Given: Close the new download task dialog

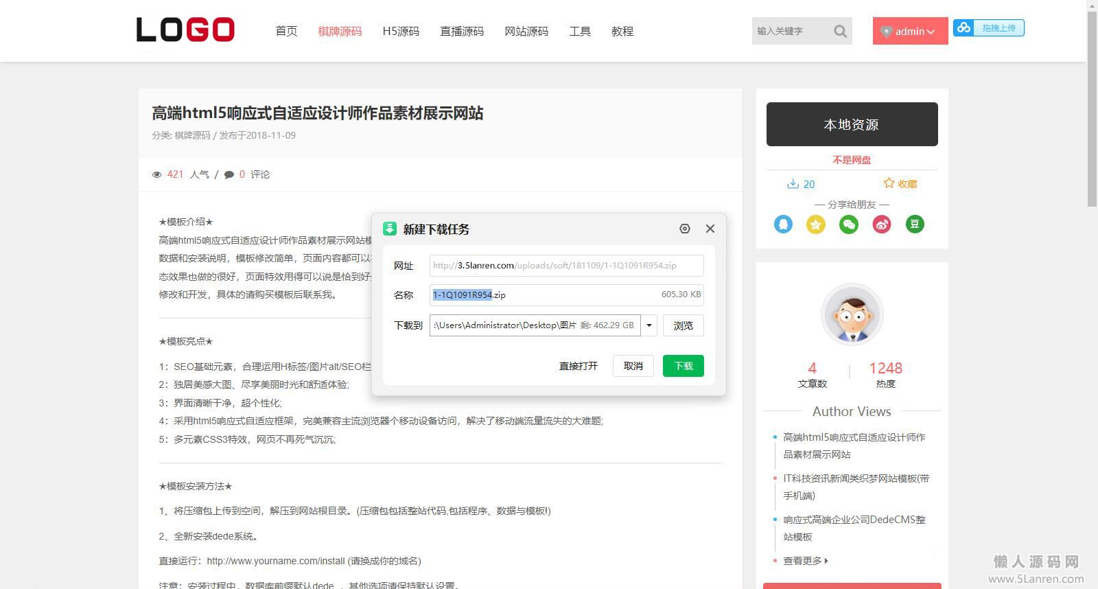Looking at the screenshot, I should [x=710, y=229].
